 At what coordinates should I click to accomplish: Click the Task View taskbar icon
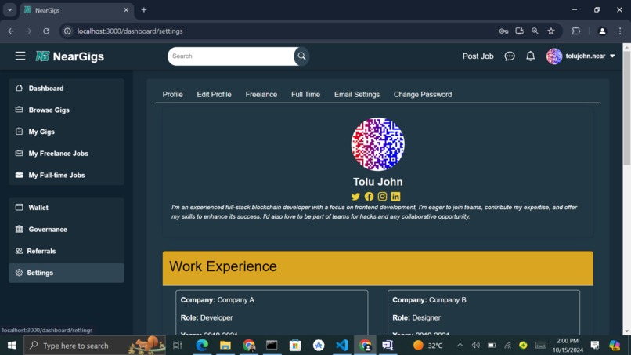coord(178,346)
